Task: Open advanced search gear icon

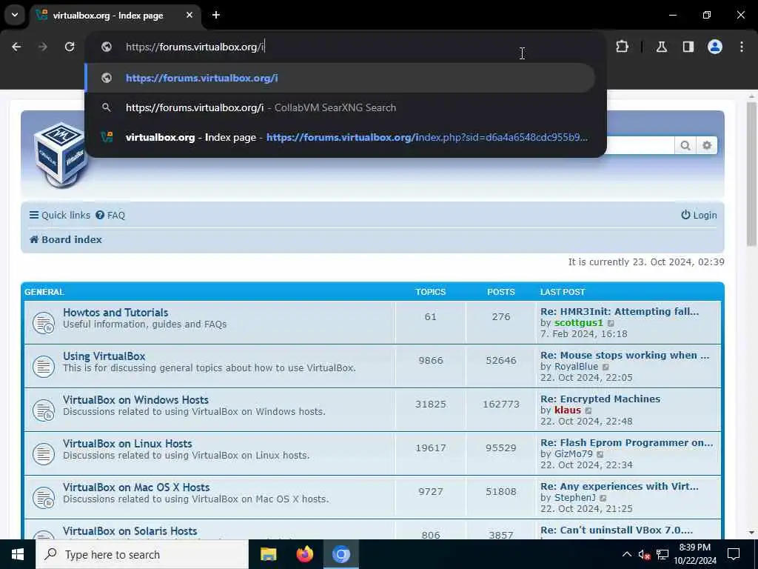Action: point(707,146)
